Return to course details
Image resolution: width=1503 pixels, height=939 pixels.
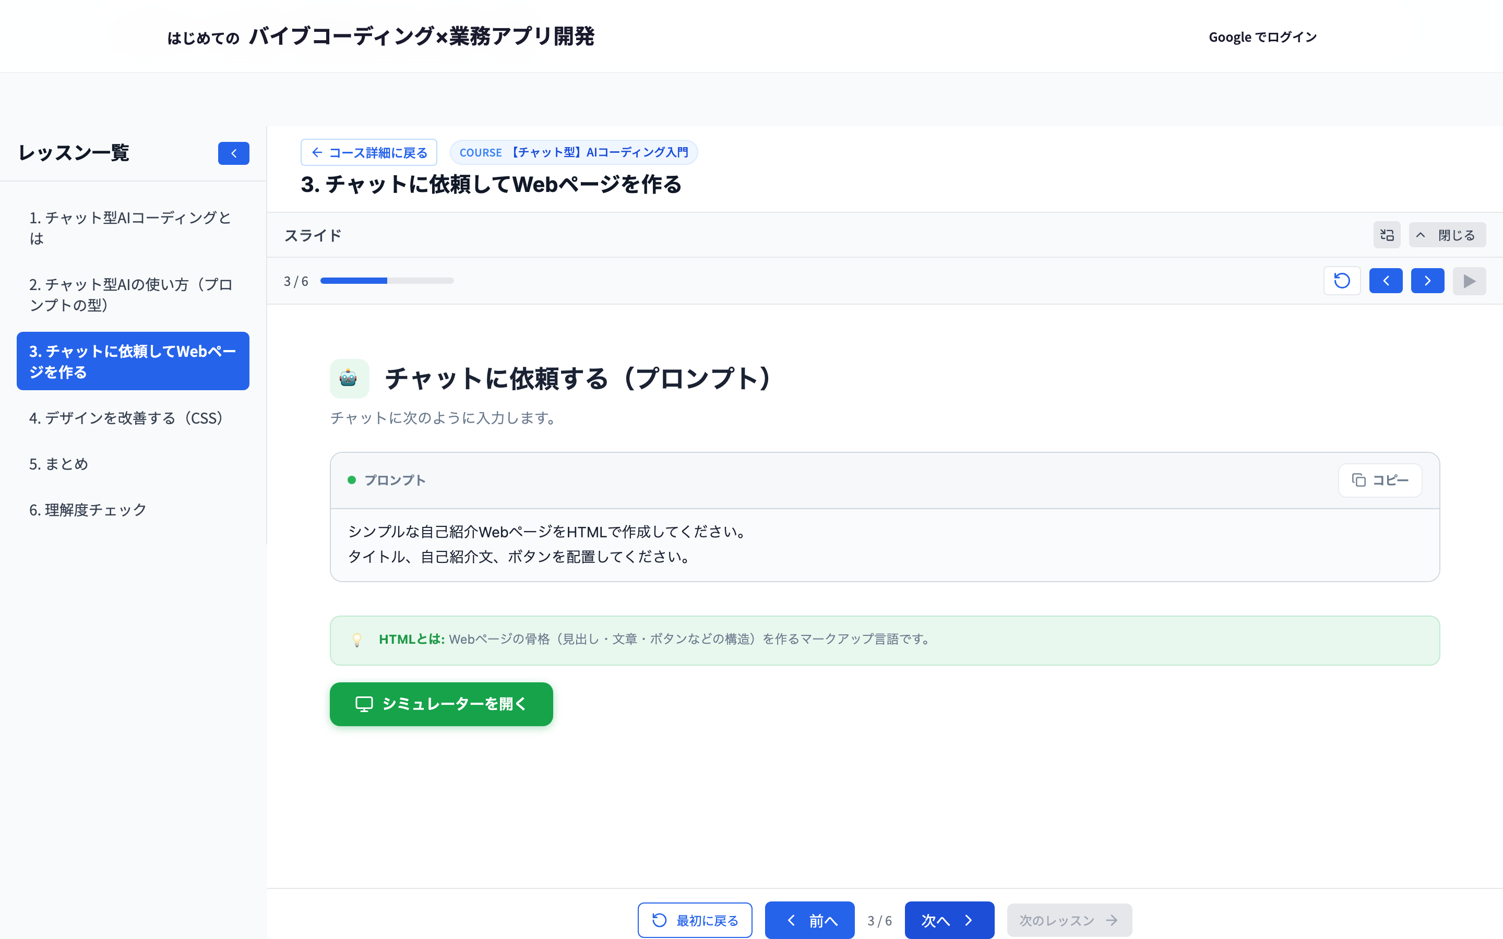tap(369, 152)
